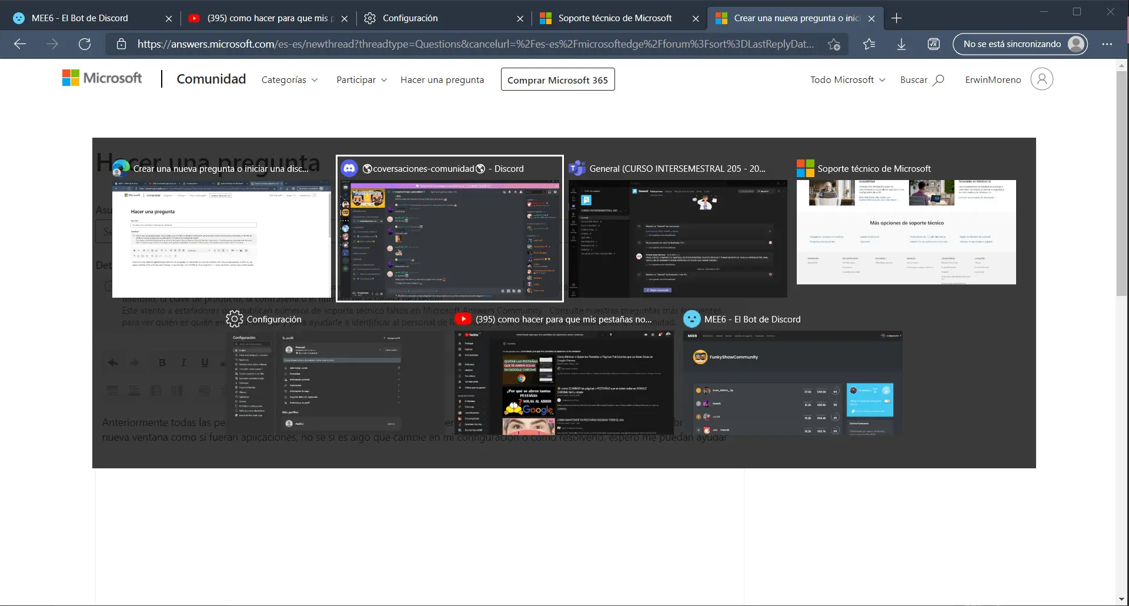Click the Microsoft logo of Soporte técnico window

[x=805, y=169]
